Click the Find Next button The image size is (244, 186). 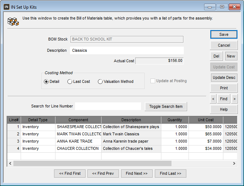pos(137,173)
